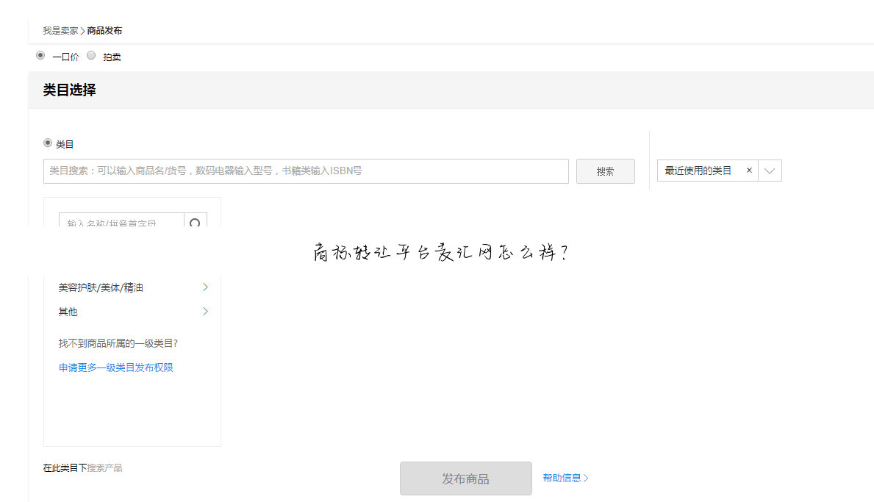874x502 pixels.
Task: Open 申请更多一级类目发布权限 link
Action: 115,367
